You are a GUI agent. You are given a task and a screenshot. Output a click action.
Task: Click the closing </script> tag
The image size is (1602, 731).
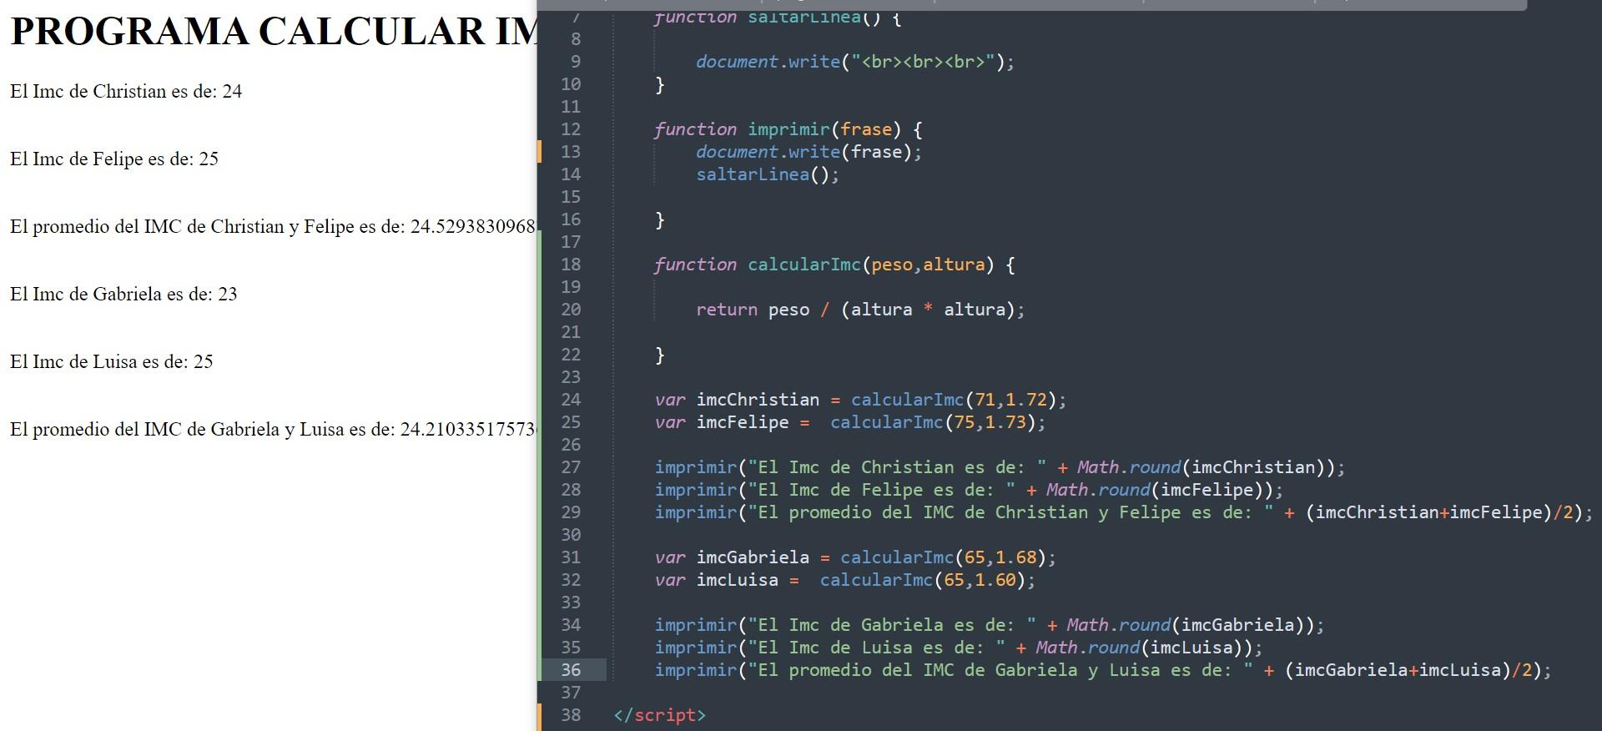659,715
